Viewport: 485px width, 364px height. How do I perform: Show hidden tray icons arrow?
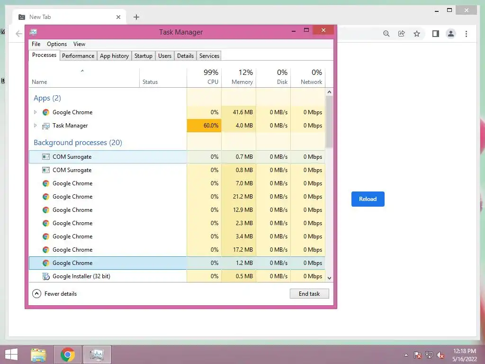pos(406,355)
